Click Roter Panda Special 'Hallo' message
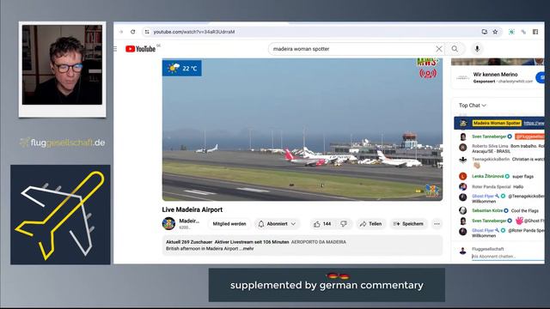This screenshot has height=309, width=550. [498, 187]
